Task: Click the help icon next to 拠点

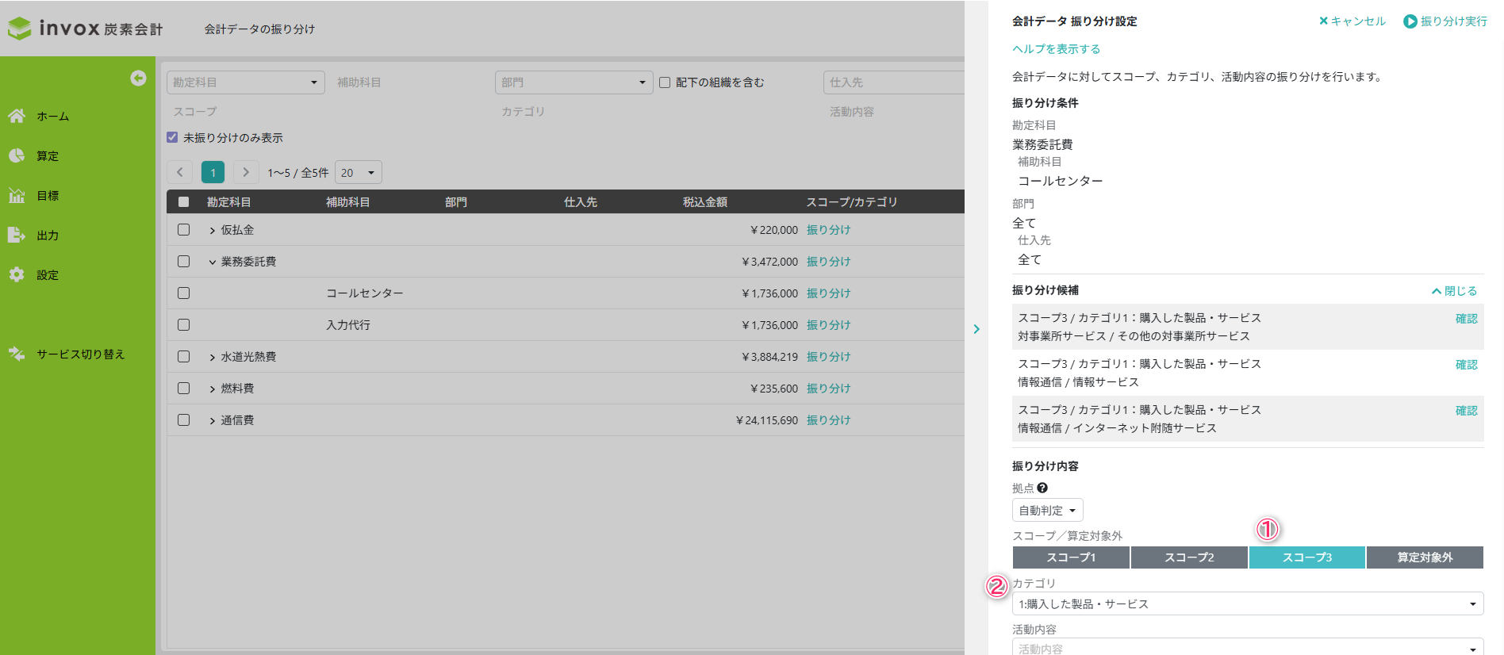Action: [x=1042, y=488]
